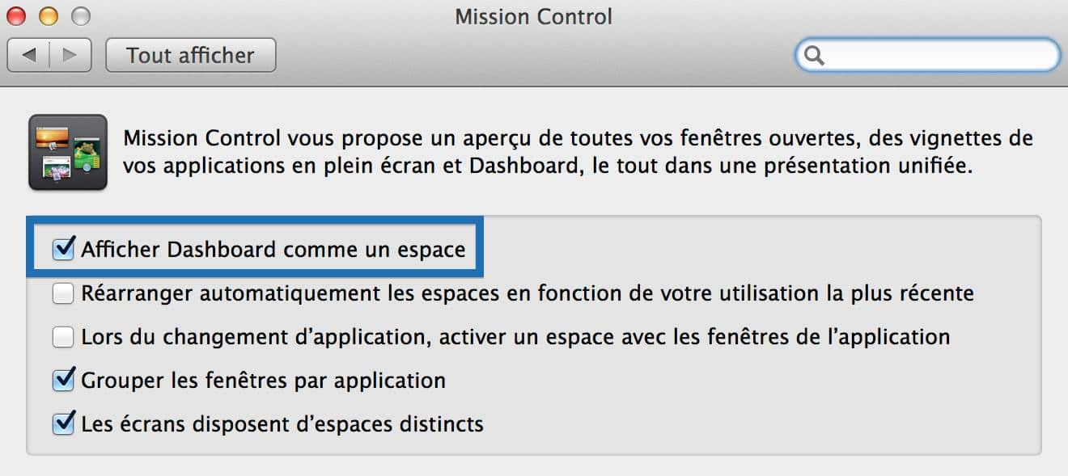Close the Mission Control window
The image size is (1068, 476).
coord(16,15)
